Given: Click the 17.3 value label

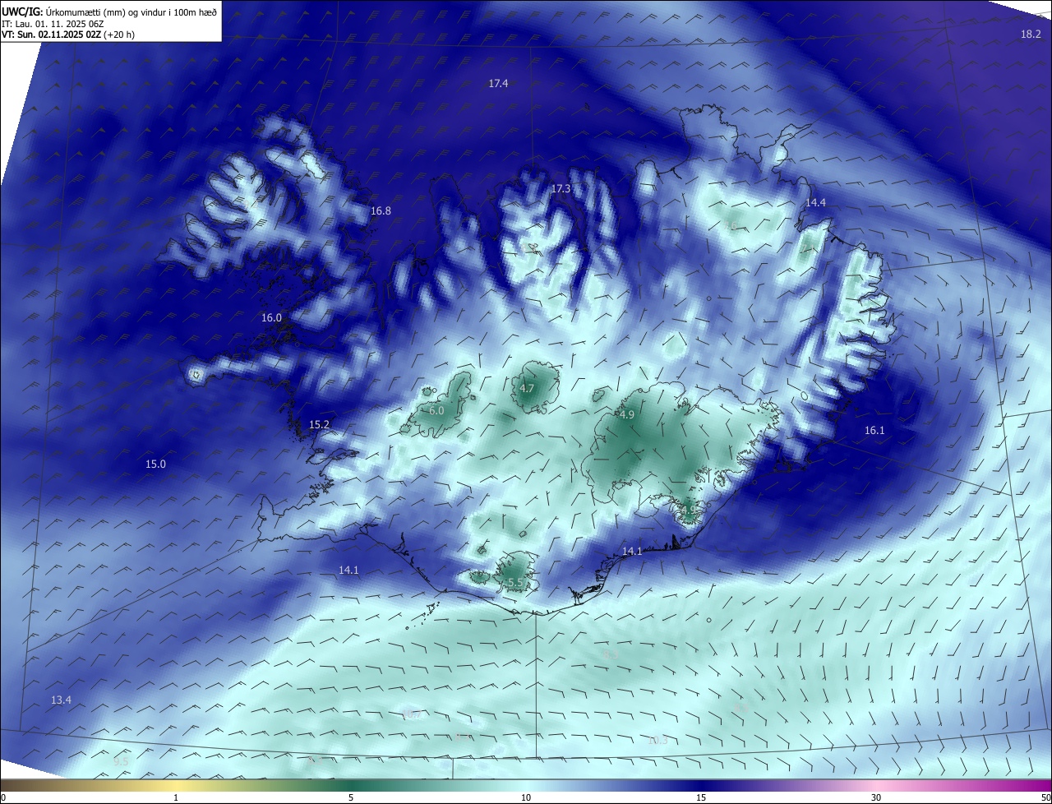Looking at the screenshot, I should tap(561, 189).
